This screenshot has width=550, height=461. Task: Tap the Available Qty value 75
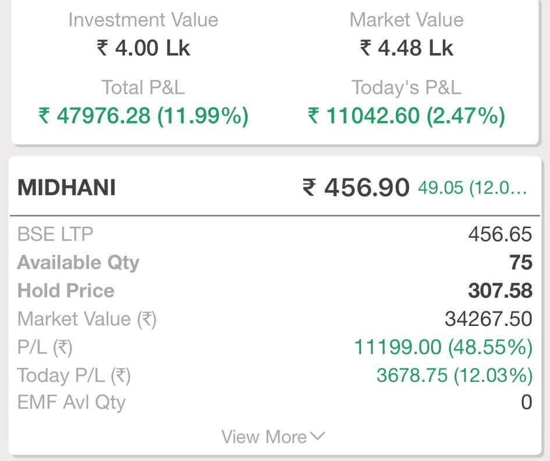point(521,263)
